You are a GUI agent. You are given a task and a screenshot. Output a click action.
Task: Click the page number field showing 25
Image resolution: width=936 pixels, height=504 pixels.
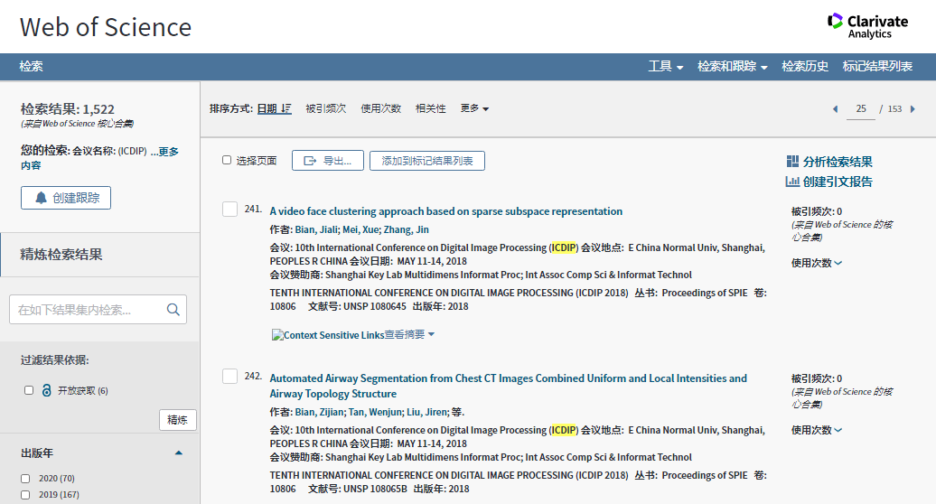tap(861, 109)
